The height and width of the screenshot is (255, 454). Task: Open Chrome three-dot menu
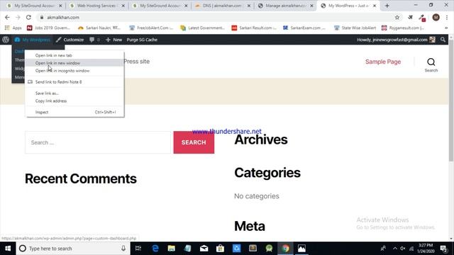pos(447,17)
